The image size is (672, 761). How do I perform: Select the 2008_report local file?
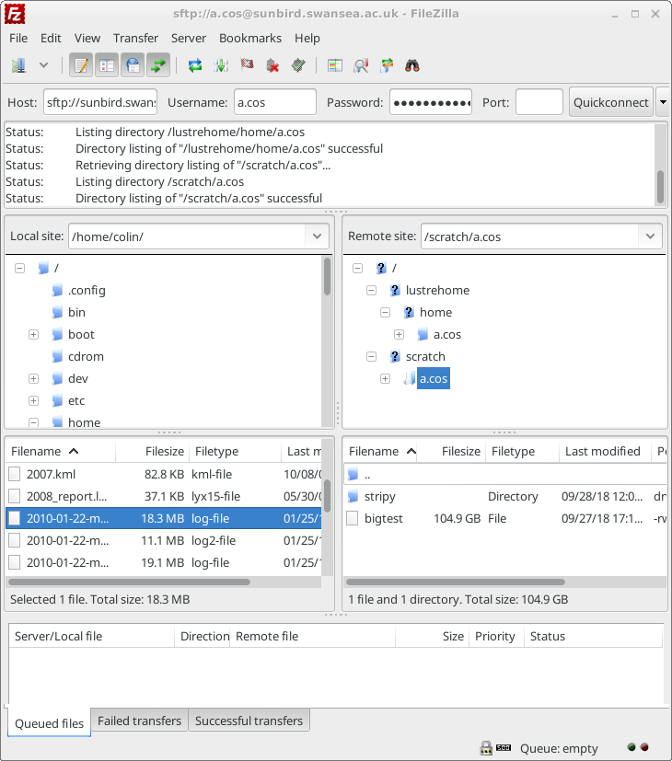click(164, 496)
